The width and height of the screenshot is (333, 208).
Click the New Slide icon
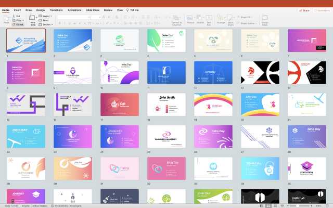coord(33,19)
